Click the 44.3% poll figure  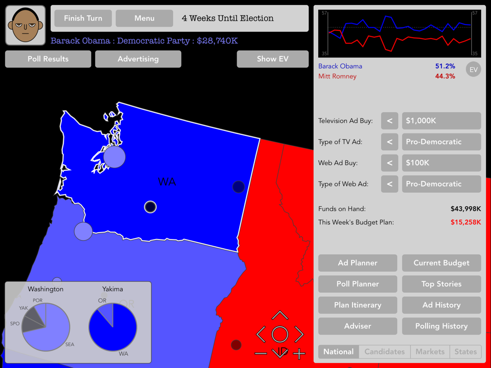point(445,76)
